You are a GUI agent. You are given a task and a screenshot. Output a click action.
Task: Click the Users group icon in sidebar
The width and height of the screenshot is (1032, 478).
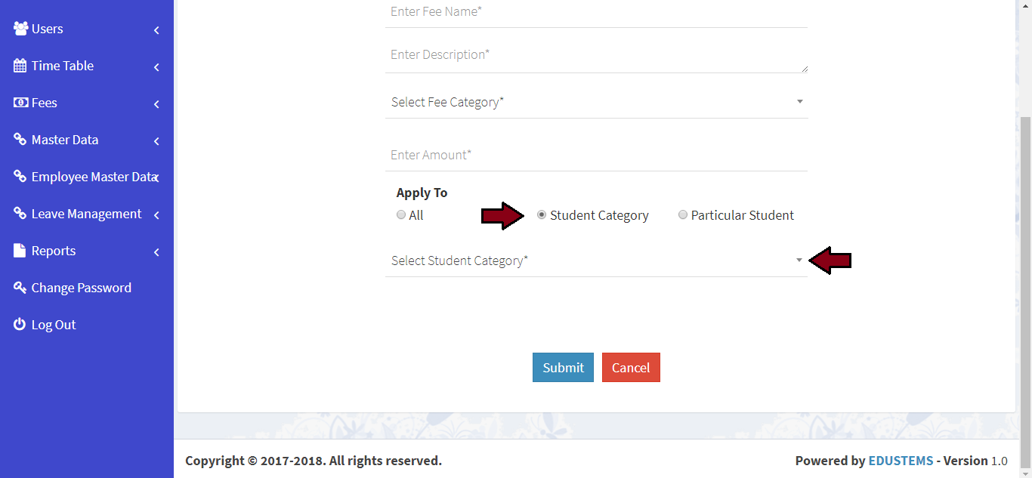click(20, 29)
